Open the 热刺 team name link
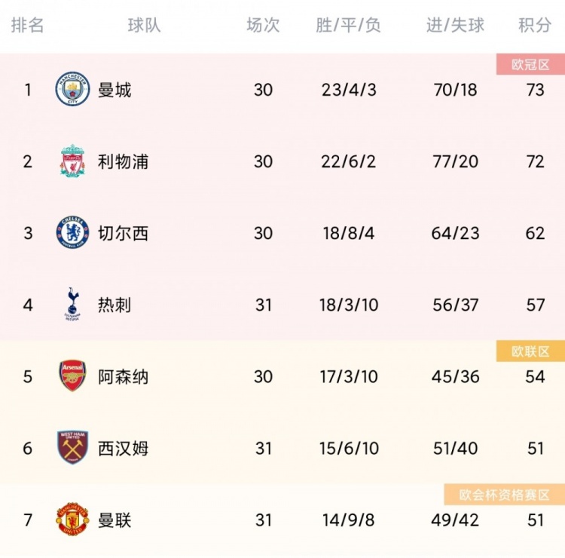The height and width of the screenshot is (558, 565). pos(115,305)
